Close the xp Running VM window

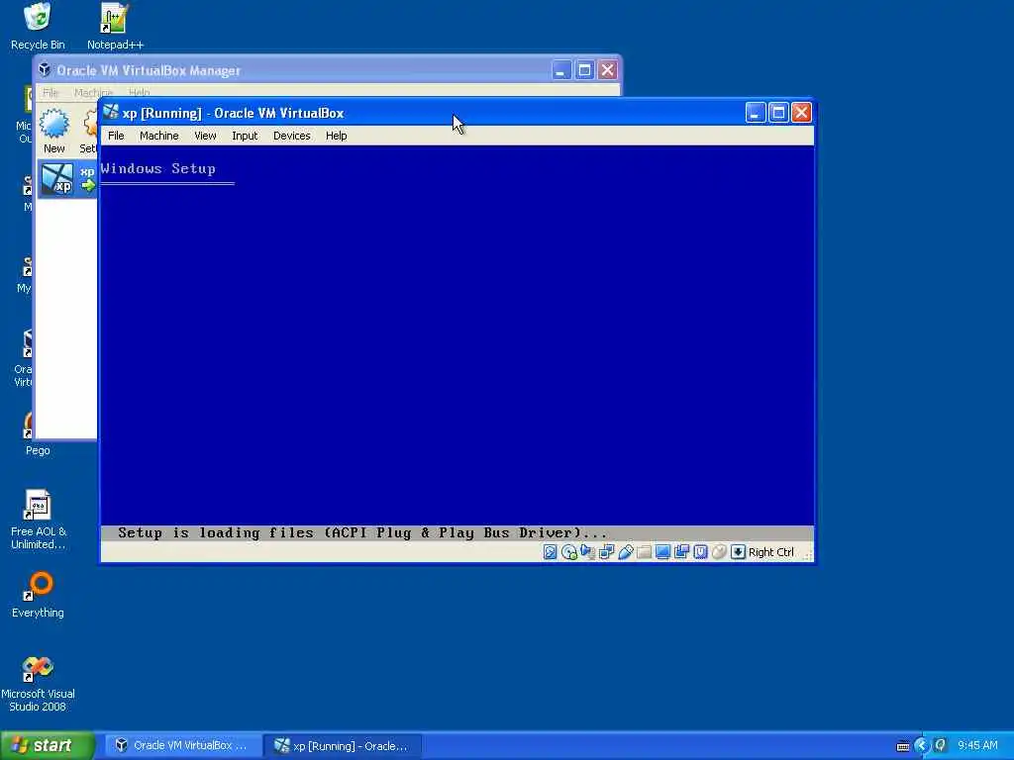[x=801, y=113]
